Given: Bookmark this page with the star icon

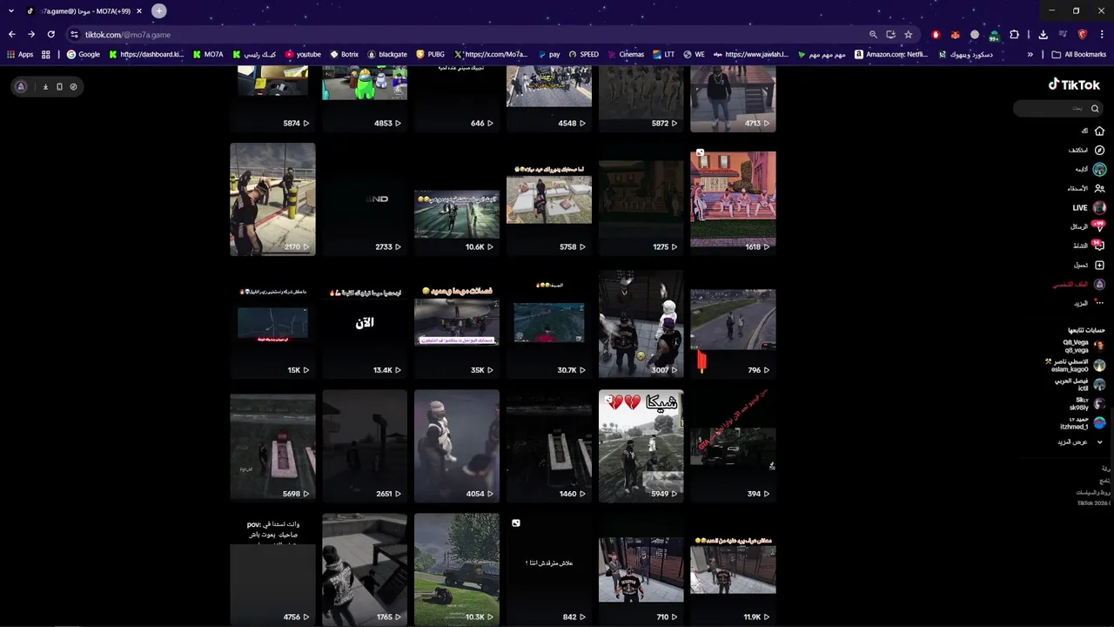Looking at the screenshot, I should [x=908, y=34].
